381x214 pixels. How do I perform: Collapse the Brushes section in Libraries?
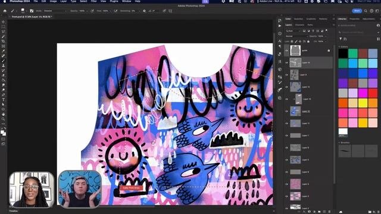pyautogui.click(x=339, y=143)
